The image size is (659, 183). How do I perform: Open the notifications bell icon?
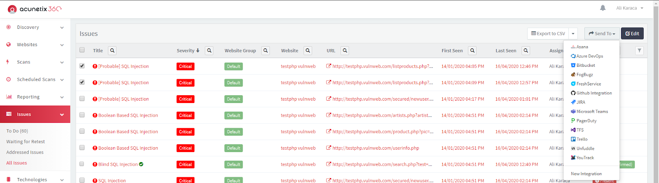603,8
